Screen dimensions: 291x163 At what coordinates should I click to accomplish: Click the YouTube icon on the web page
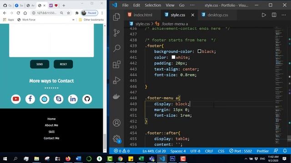click(16, 99)
